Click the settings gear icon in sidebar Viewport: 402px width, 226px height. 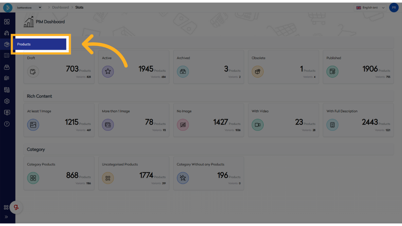coord(7,101)
